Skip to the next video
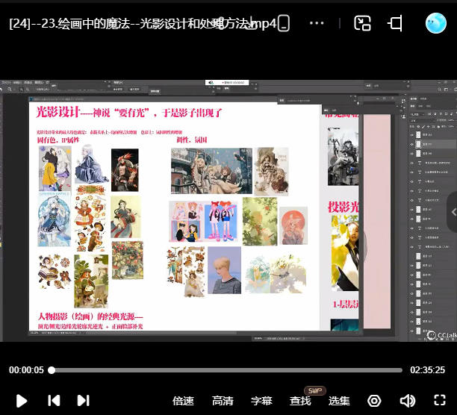The width and height of the screenshot is (457, 415). 83,401
